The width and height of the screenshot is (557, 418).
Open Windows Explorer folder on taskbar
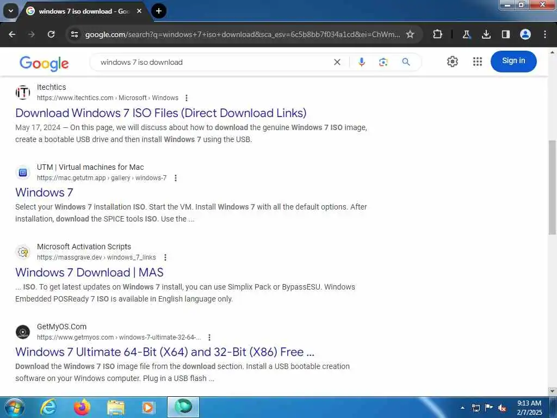115,407
